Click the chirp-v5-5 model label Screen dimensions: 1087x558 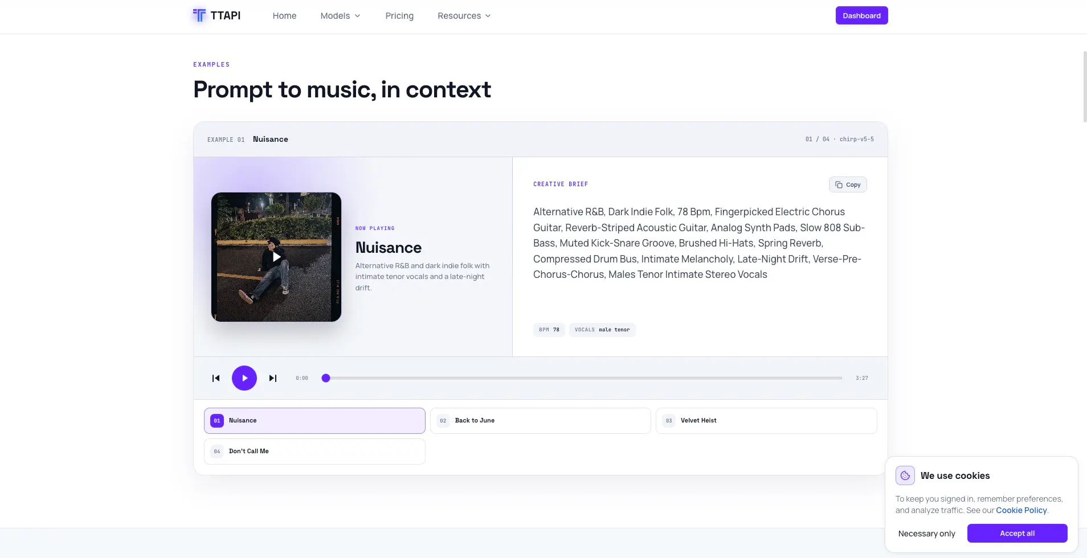pyautogui.click(x=856, y=139)
